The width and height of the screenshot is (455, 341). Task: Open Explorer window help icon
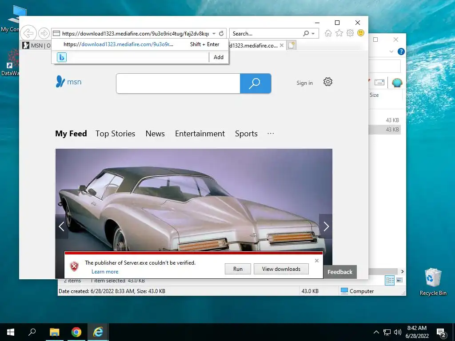[401, 52]
